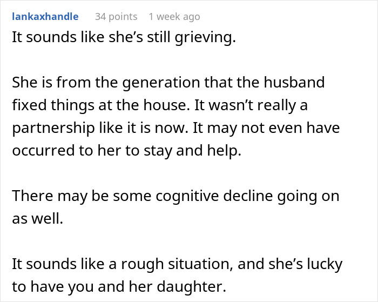Click the sentence about still grieving
Screen dimensions: 378x302
124,37
